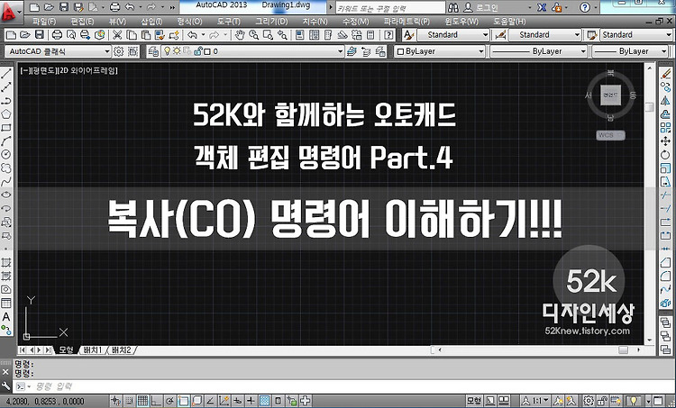This screenshot has width=676, height=408.
Task: Click the Workspace Settings gear icon
Action: (x=119, y=51)
